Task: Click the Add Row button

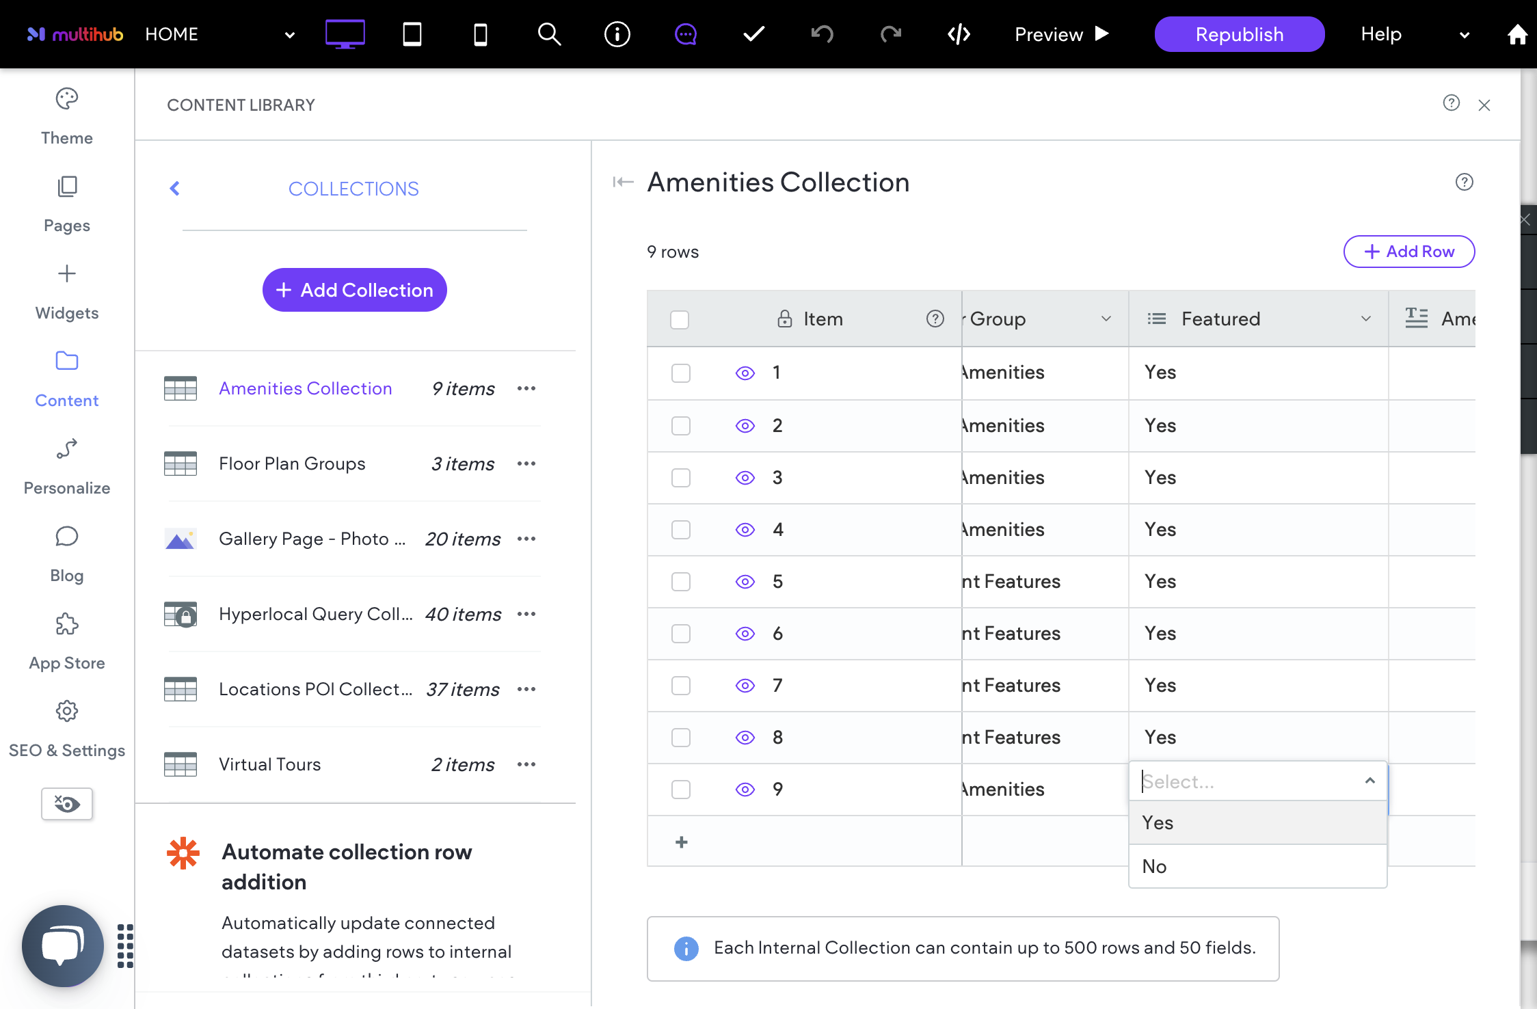Action: click(1409, 252)
